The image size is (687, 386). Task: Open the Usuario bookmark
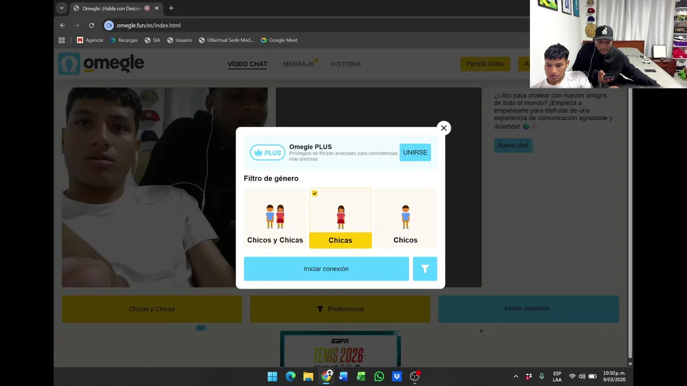pos(179,40)
